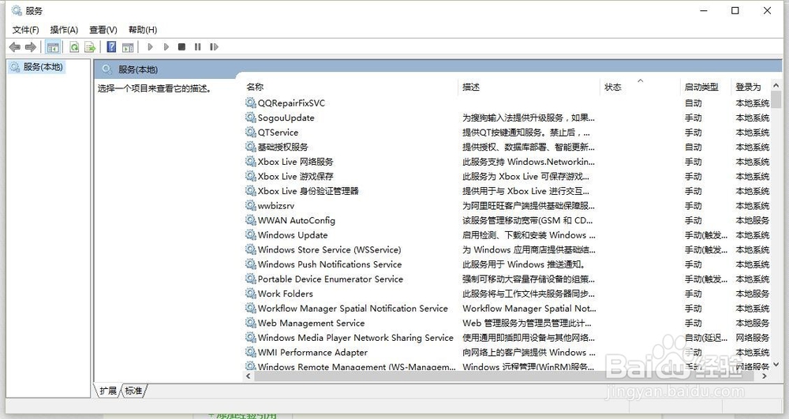This screenshot has height=419, width=789.
Task: Switch to the 扩展 tab
Action: [x=107, y=391]
